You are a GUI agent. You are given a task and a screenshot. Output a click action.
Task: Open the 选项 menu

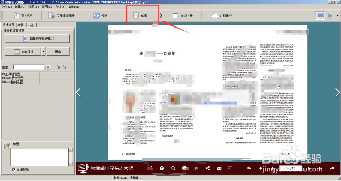33,7
